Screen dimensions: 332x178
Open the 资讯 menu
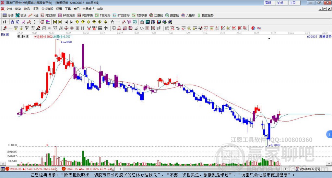pos(27,9)
